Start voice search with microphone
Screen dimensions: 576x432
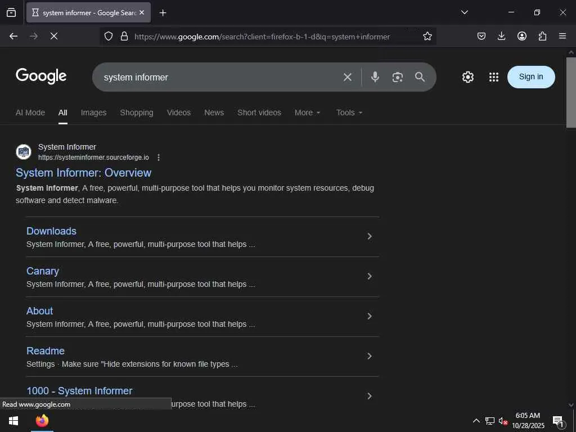coord(375,76)
